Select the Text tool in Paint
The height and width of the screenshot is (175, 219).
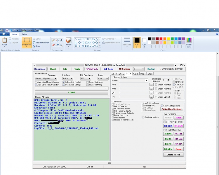pos(61,40)
